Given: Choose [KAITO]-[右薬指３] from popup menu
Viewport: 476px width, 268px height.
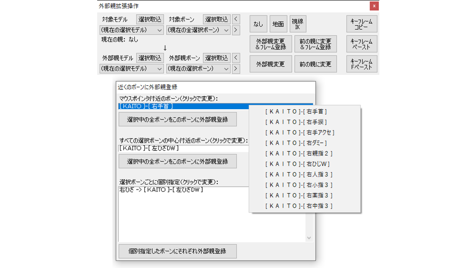Looking at the screenshot, I should tap(305, 196).
